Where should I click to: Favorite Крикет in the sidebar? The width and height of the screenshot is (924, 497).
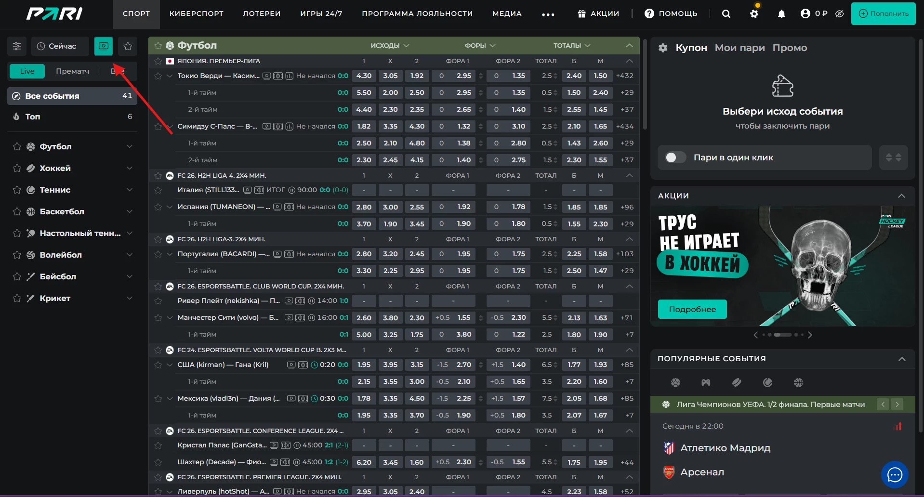tap(17, 298)
